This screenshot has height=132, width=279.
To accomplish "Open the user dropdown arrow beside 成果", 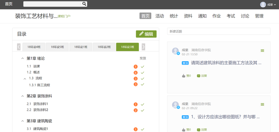I will point(275,5).
